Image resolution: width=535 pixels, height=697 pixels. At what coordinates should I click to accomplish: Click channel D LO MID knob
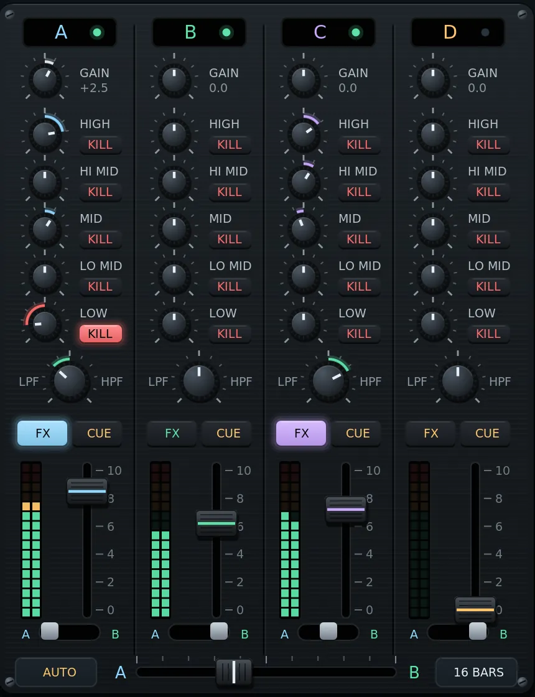[x=433, y=276]
